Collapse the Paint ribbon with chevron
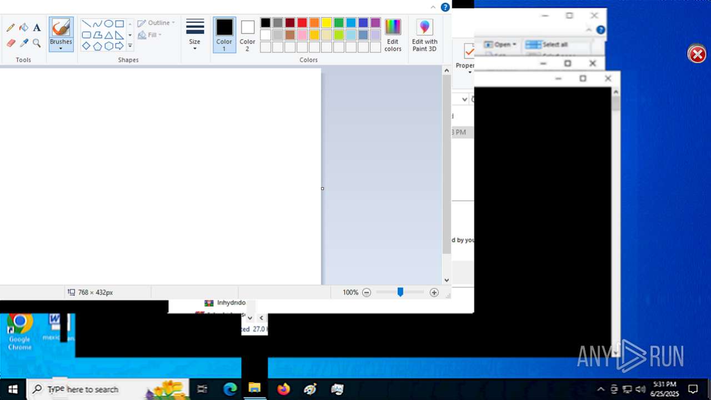711x400 pixels. click(x=433, y=7)
